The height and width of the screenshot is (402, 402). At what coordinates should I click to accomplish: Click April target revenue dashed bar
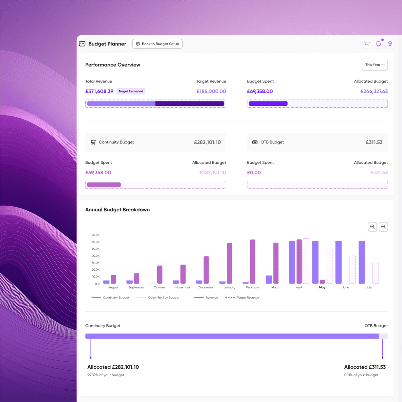click(306, 261)
